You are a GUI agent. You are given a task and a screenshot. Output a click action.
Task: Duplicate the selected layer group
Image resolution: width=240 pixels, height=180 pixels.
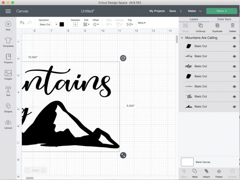[x=217, y=28]
